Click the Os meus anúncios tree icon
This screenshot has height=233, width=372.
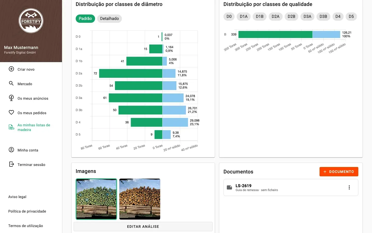click(x=11, y=98)
